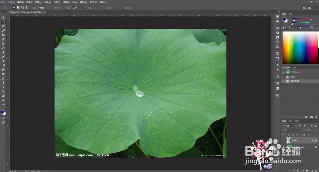Click Layer 1 thumbnail

tap(288, 140)
